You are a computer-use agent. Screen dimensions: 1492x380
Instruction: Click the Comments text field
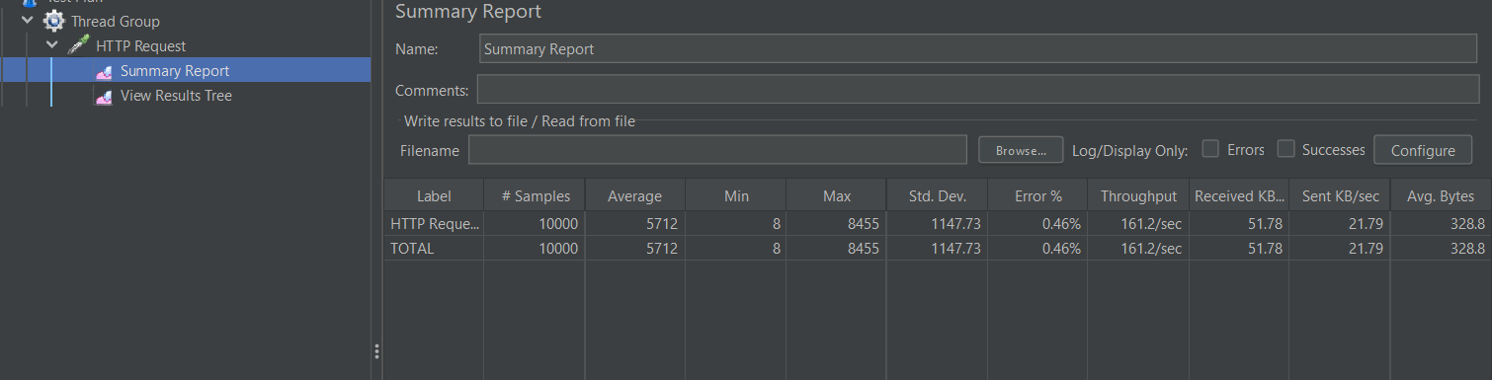click(x=978, y=90)
